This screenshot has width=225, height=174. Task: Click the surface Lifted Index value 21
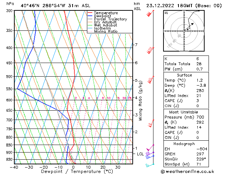[199, 96]
